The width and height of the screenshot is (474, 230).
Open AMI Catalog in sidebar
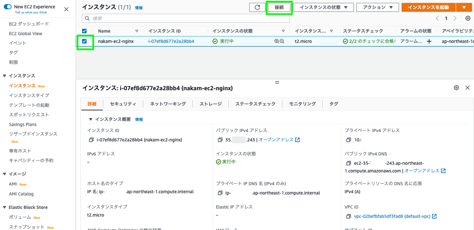coord(21,194)
